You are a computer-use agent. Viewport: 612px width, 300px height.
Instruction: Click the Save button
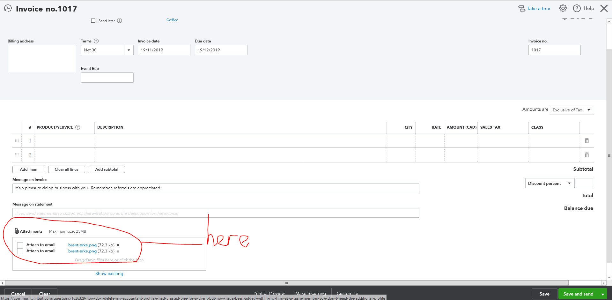(x=544, y=294)
